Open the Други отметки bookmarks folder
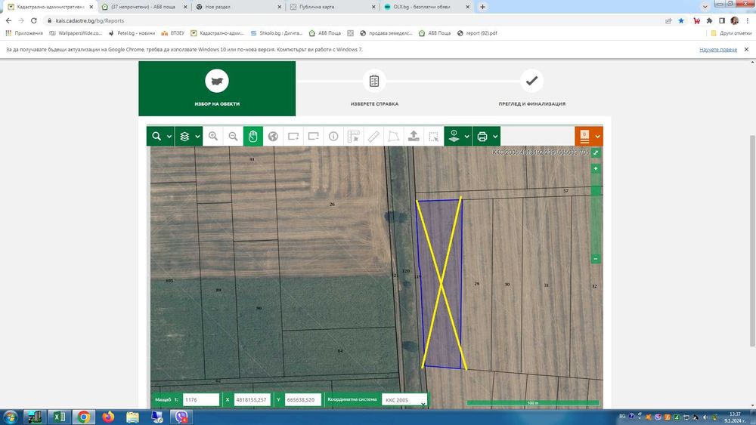 click(731, 33)
